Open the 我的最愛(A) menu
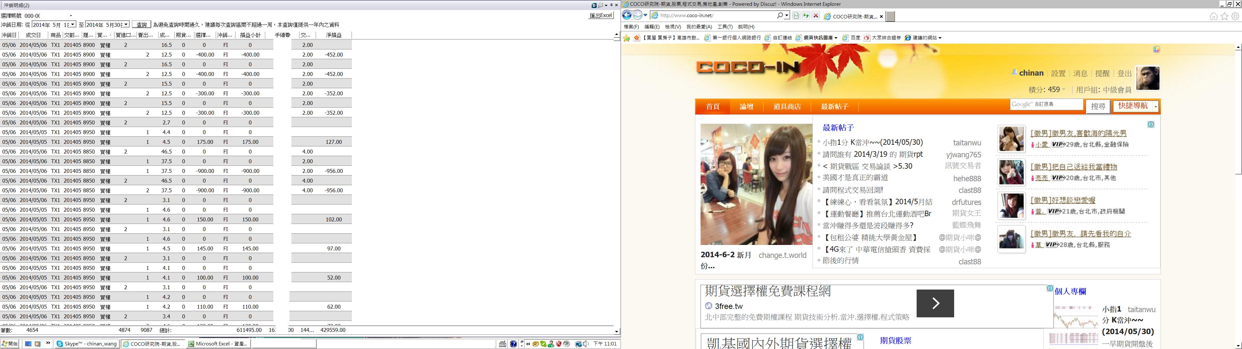The width and height of the screenshot is (1242, 349). click(699, 27)
